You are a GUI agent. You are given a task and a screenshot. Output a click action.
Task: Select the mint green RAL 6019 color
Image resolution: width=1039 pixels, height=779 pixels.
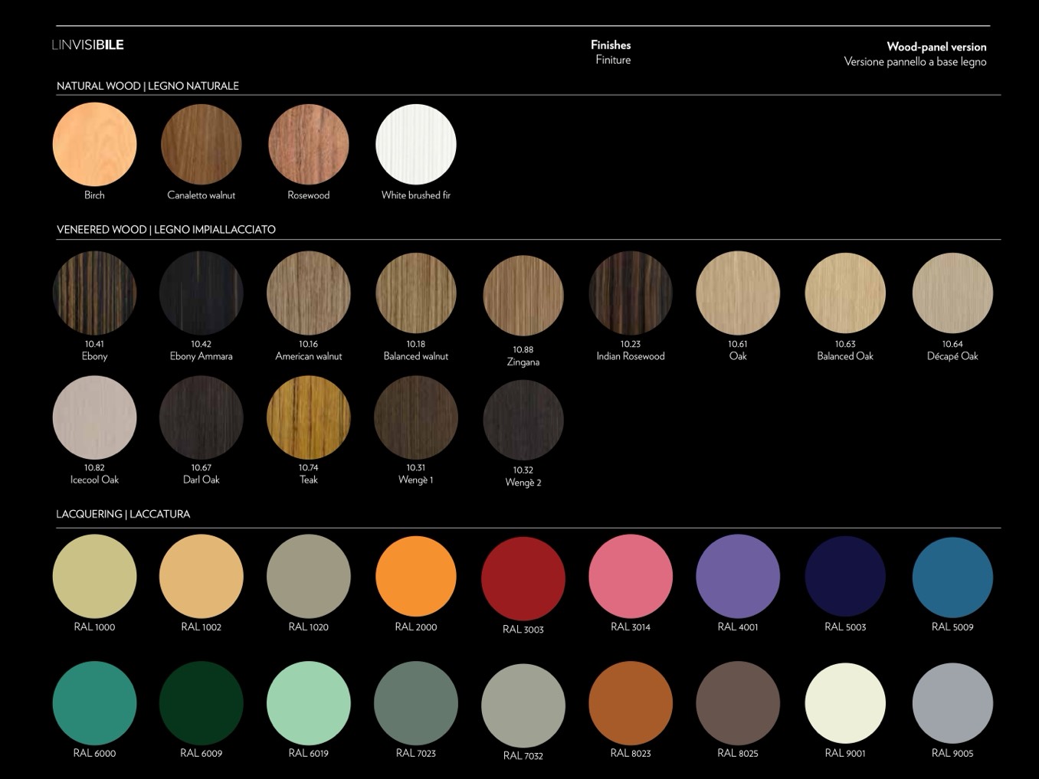308,703
